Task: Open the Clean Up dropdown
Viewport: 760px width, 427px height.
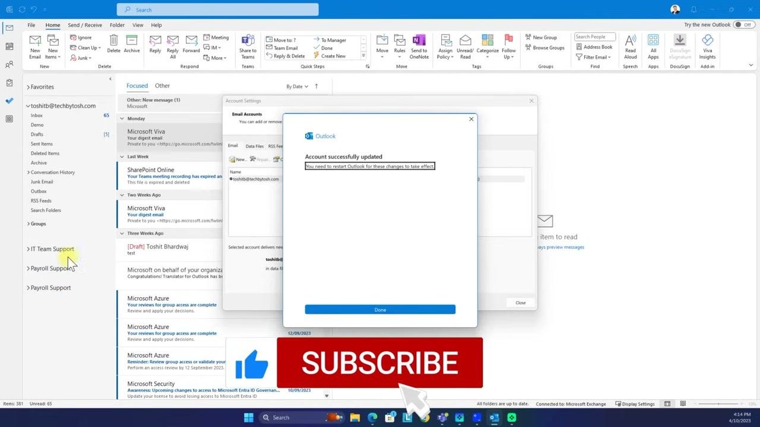Action: (85, 47)
